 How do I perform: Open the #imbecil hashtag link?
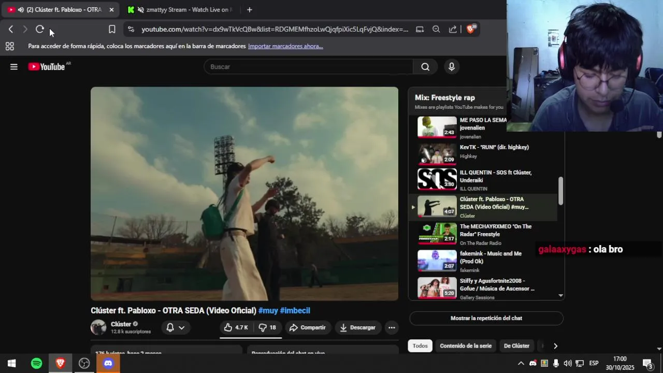click(x=295, y=310)
